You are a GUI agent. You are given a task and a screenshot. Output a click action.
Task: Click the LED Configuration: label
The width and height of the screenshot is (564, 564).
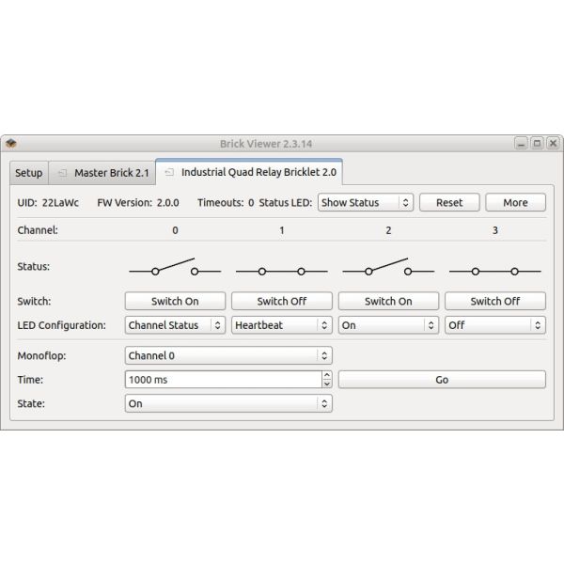point(61,325)
